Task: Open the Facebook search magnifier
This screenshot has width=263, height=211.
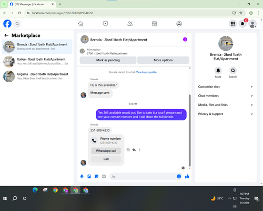Action: pos(17,24)
